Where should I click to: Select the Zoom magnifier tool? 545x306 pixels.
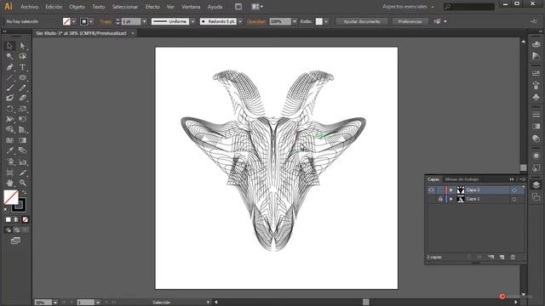(23, 183)
